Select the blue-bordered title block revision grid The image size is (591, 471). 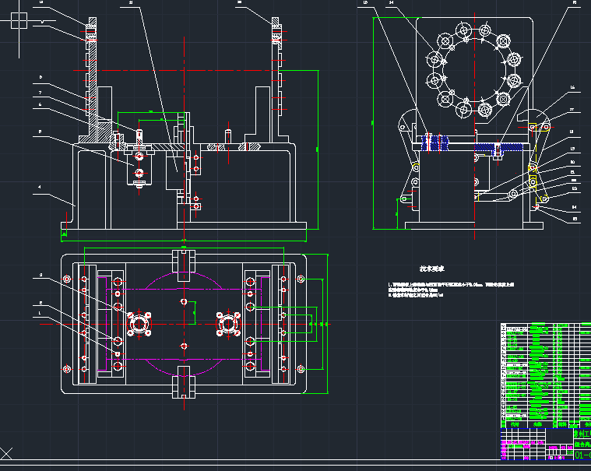523,444
